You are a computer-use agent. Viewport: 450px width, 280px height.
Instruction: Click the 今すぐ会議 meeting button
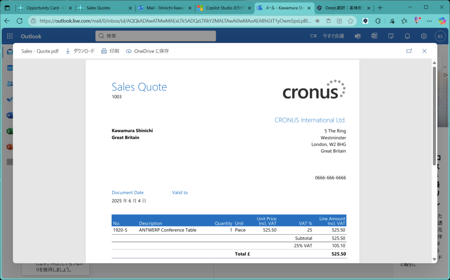tap(333, 36)
